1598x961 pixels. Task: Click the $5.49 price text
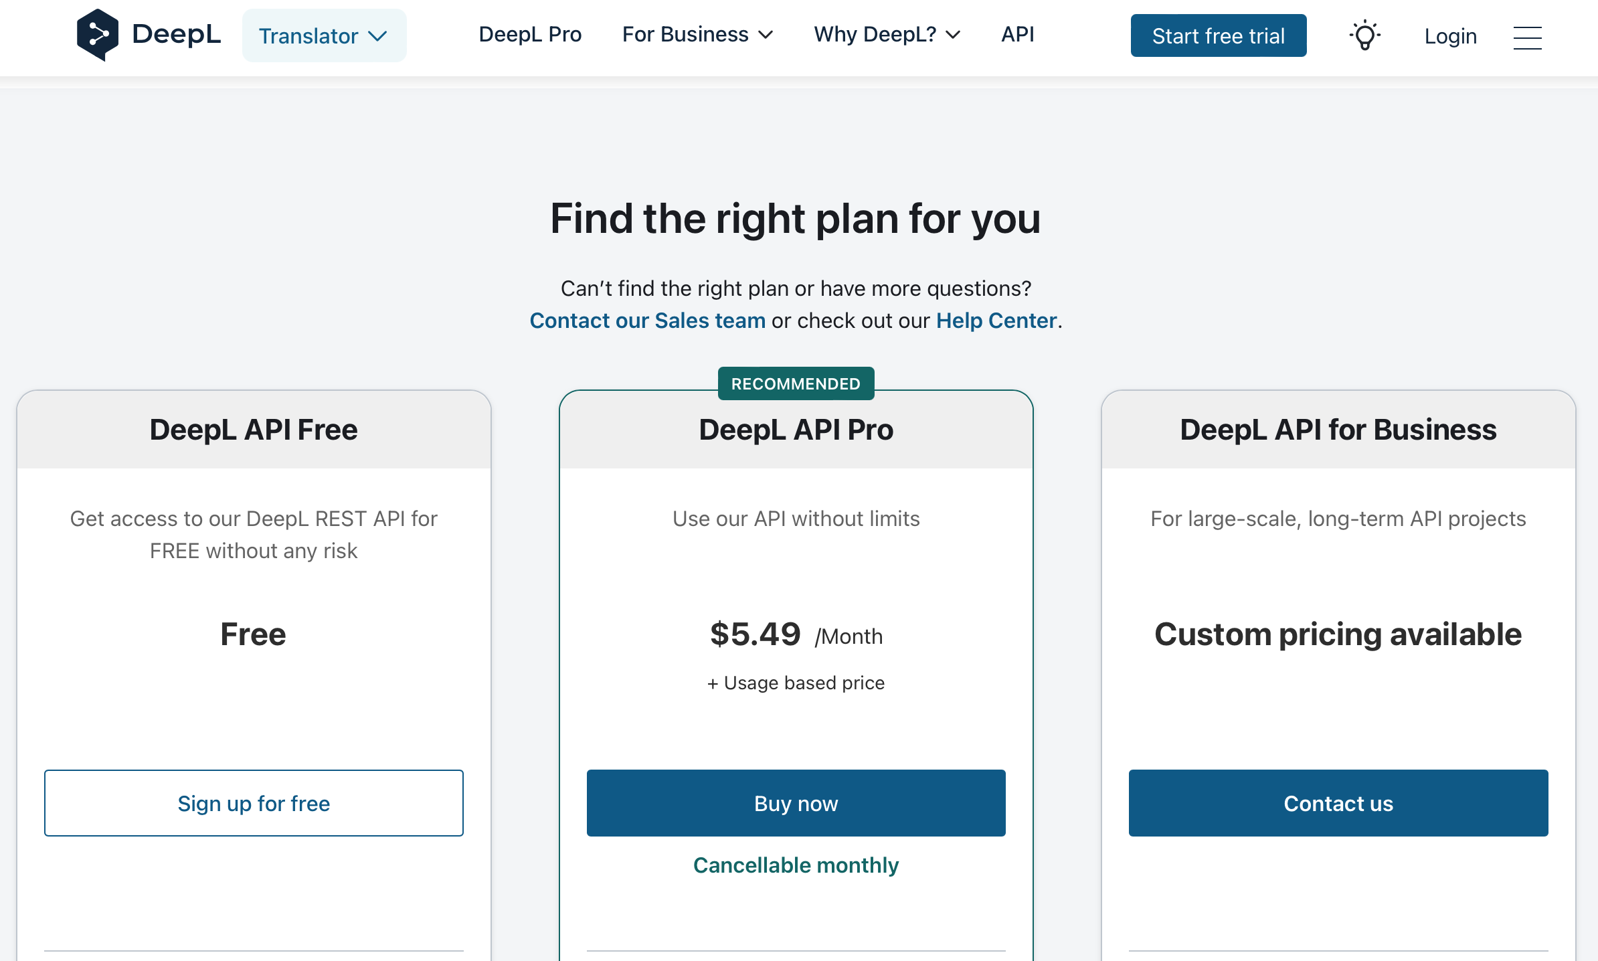coord(755,634)
